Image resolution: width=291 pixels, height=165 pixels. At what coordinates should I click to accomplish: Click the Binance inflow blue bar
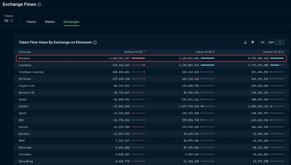[208, 58]
